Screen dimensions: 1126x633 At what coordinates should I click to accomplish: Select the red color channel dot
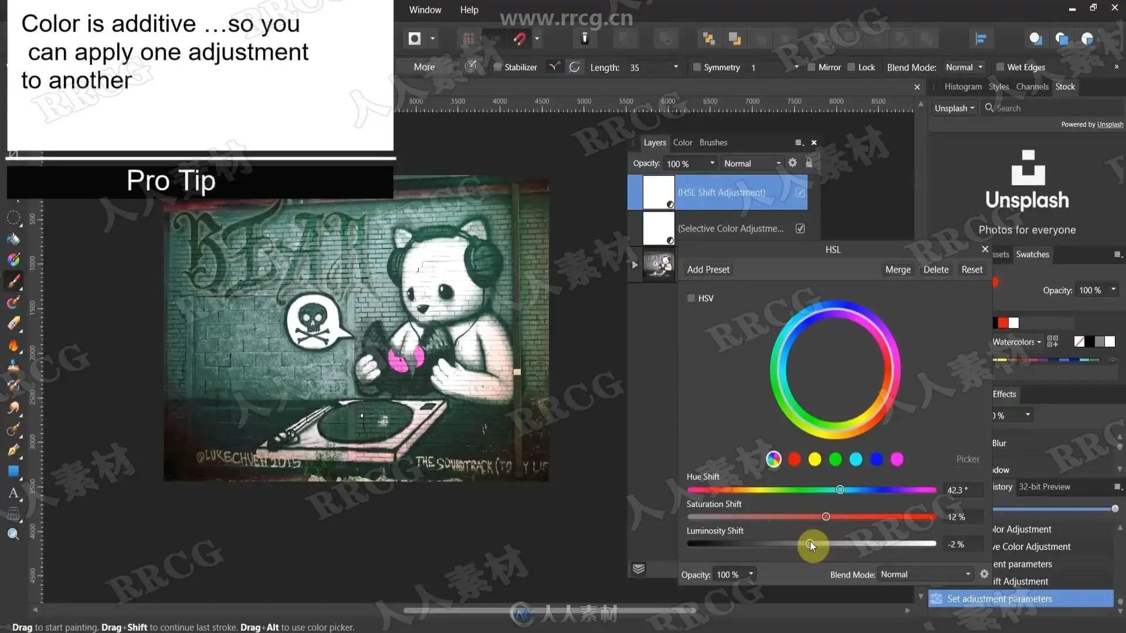(x=794, y=460)
